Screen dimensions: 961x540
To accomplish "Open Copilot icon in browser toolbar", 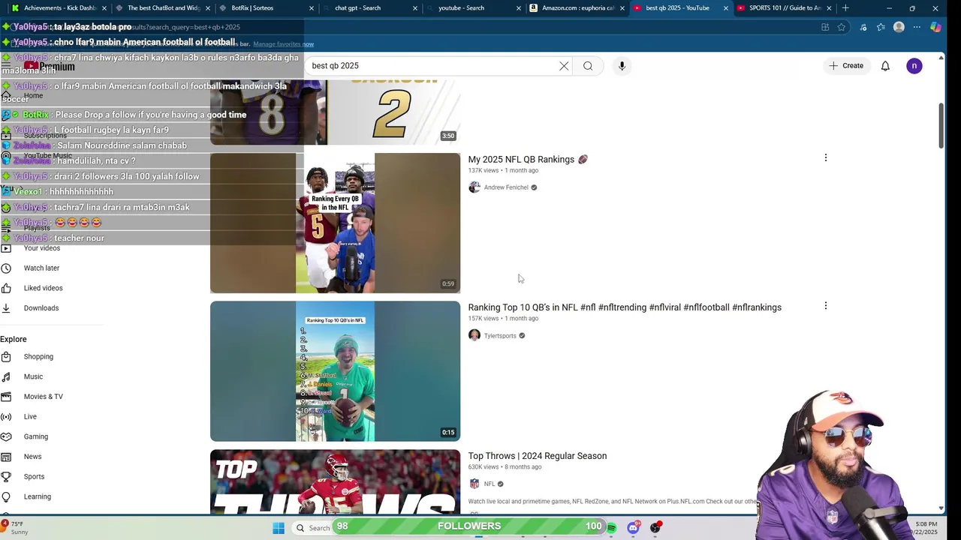I will point(935,27).
